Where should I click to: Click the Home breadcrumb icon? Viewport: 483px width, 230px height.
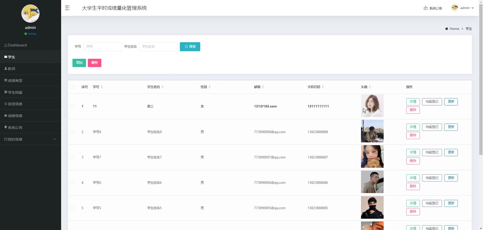pyautogui.click(x=447, y=29)
